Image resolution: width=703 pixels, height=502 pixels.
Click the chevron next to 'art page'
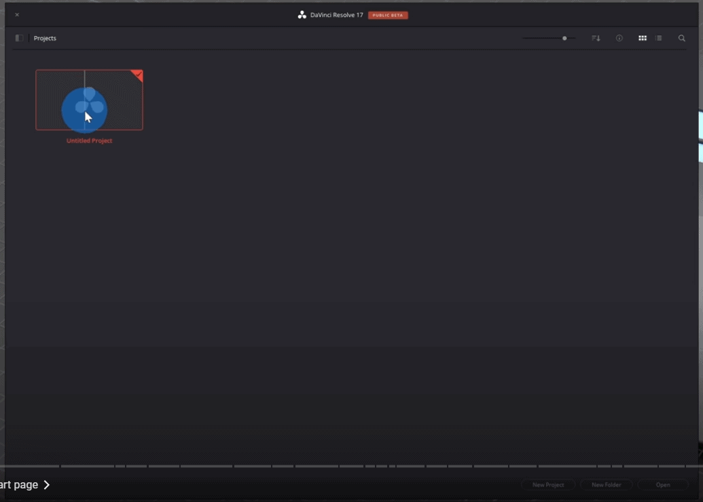47,484
